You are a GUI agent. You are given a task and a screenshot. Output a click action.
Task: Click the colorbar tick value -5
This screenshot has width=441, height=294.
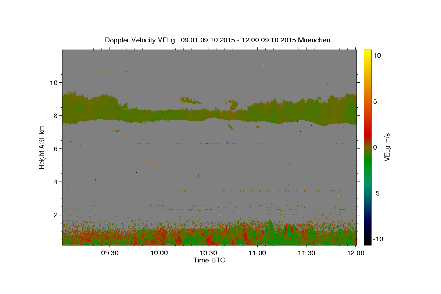376,193
